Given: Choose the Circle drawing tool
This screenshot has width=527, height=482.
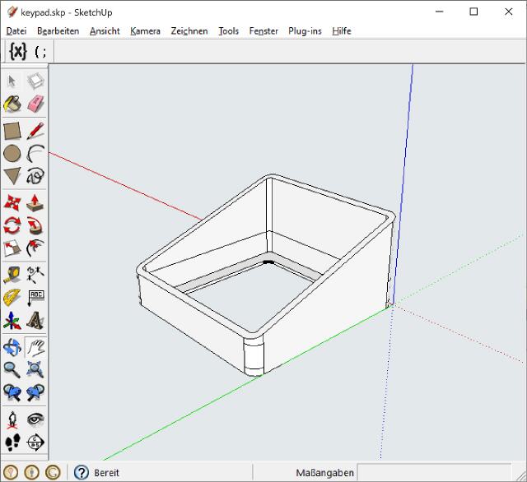Looking at the screenshot, I should tap(12, 153).
